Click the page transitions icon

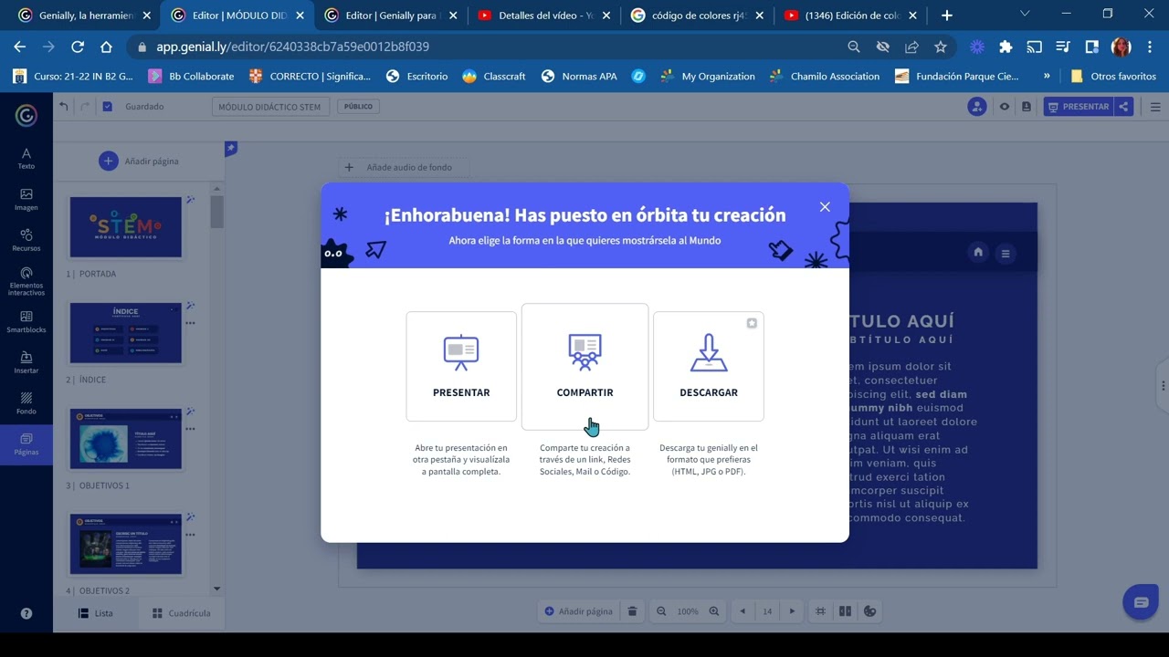tap(845, 611)
